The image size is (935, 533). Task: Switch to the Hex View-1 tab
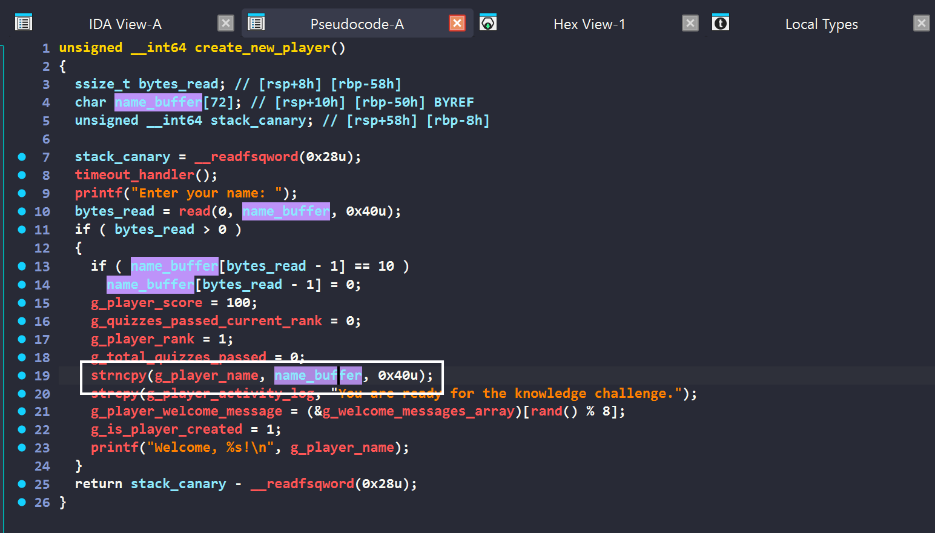click(x=589, y=24)
